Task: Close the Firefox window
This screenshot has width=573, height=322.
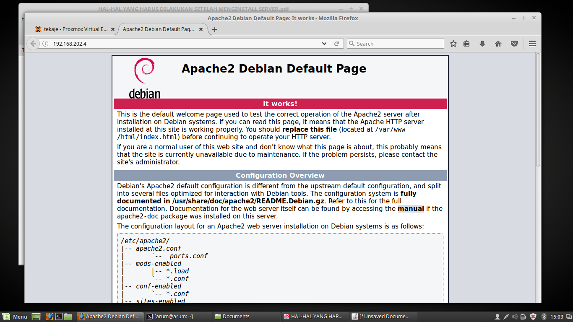Action: (534, 18)
